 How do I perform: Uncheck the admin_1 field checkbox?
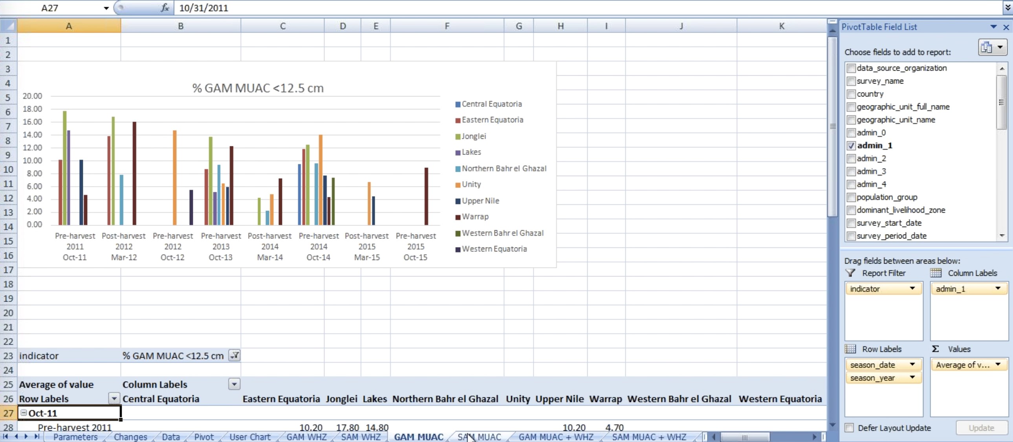(x=851, y=146)
